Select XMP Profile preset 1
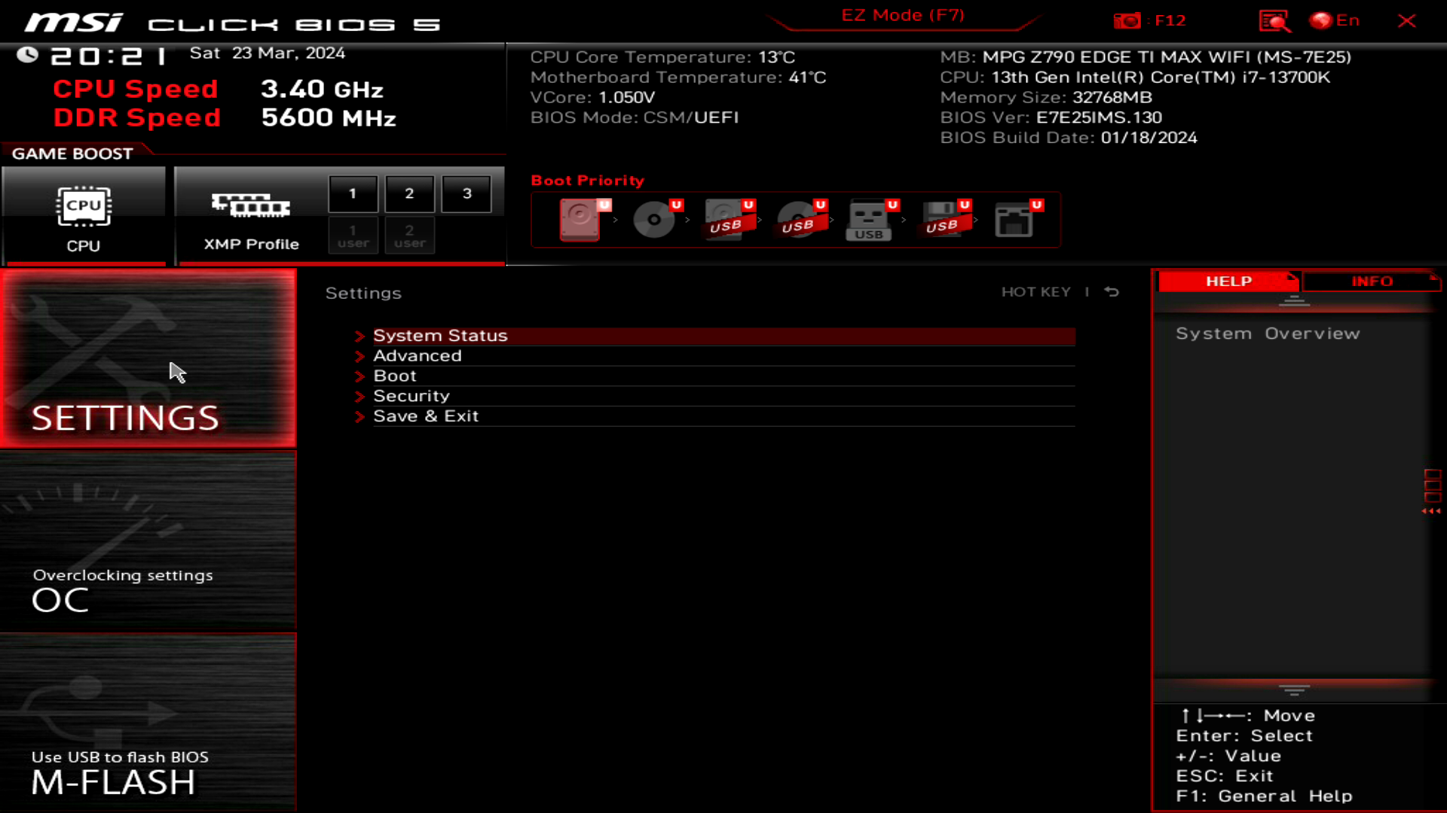The height and width of the screenshot is (813, 1447). click(352, 192)
